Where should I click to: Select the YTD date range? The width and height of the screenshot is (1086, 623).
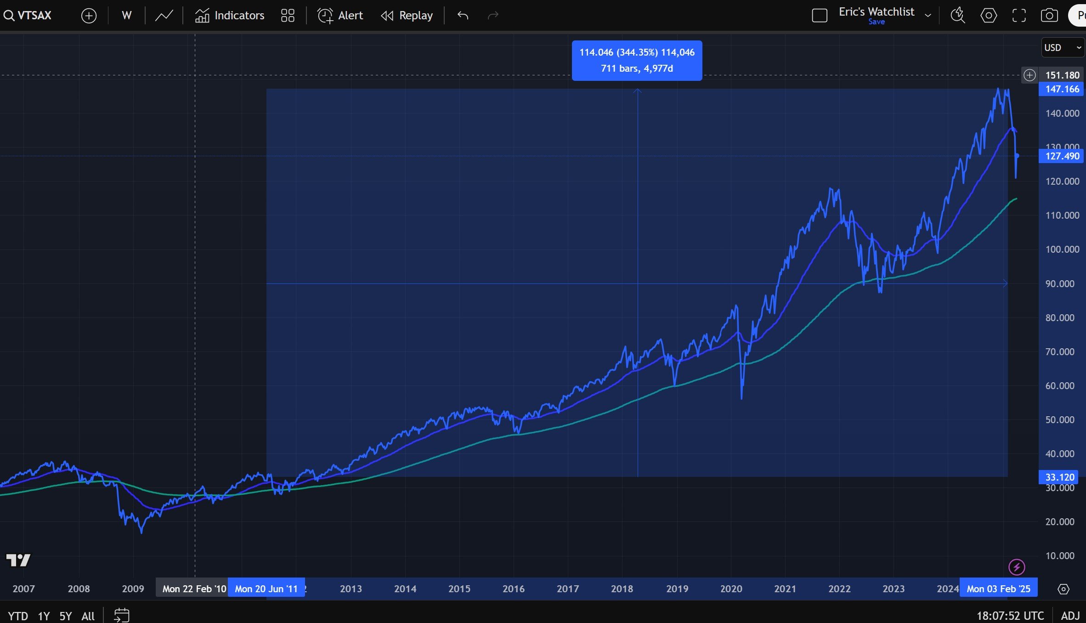[x=18, y=616]
